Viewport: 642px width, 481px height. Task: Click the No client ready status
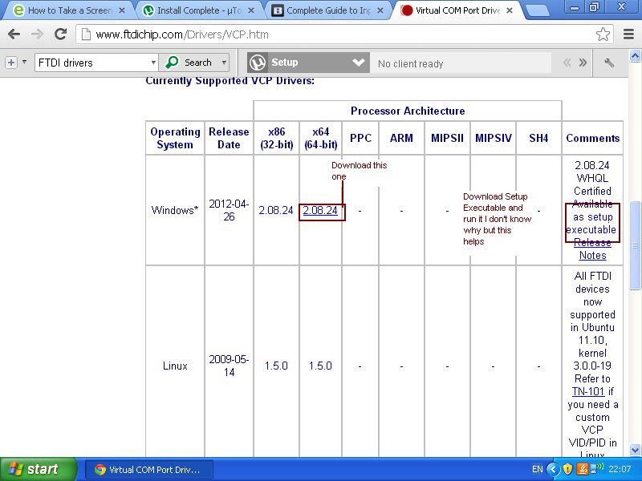tap(411, 64)
